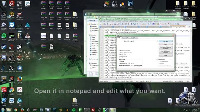Toggle the Wrap around checkbox

pos(123,57)
